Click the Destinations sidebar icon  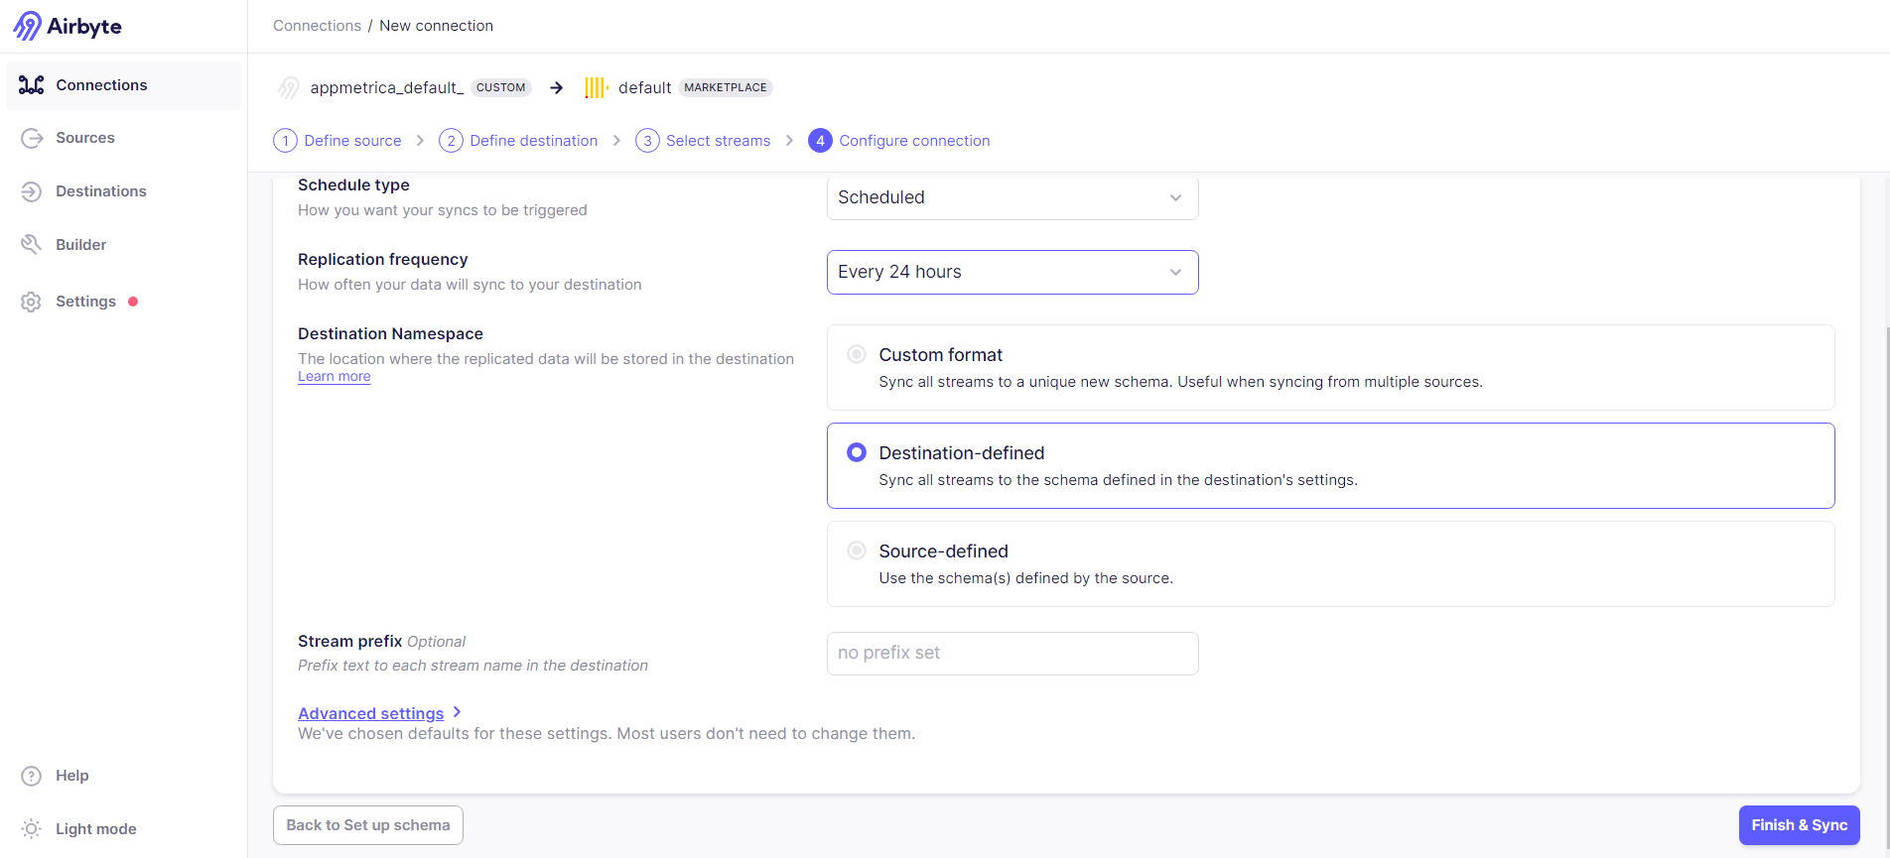tap(32, 191)
